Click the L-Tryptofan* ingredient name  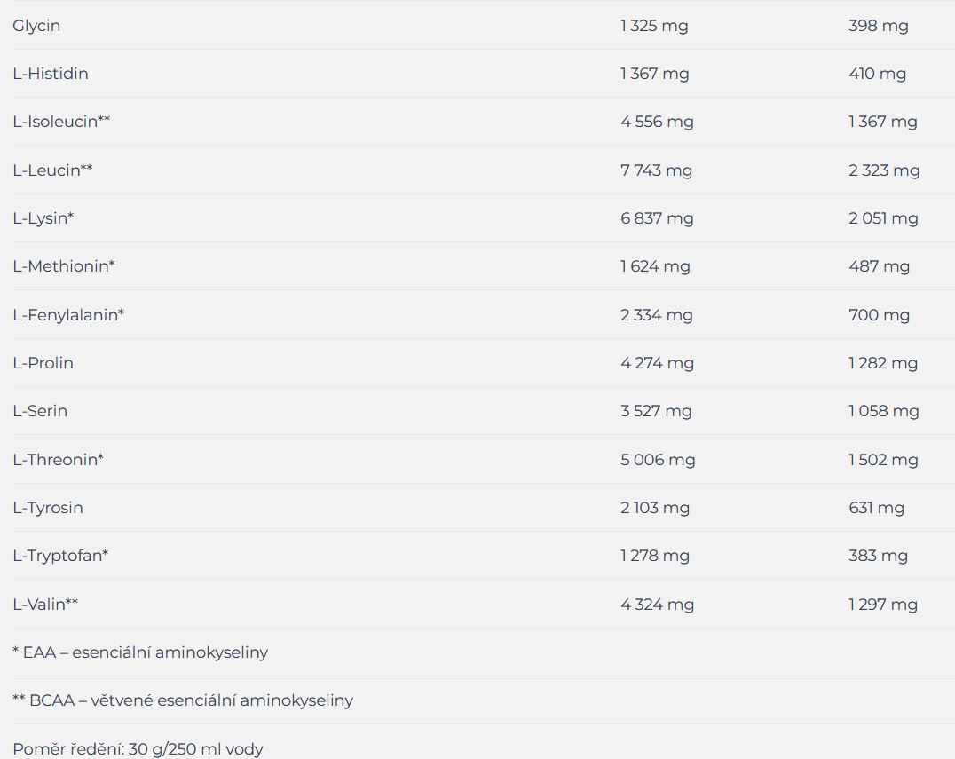coord(60,556)
